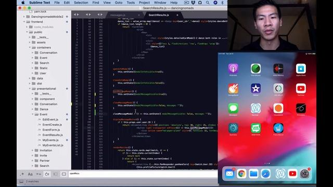Launch Podcasts on the iPad screen

tap(233, 69)
